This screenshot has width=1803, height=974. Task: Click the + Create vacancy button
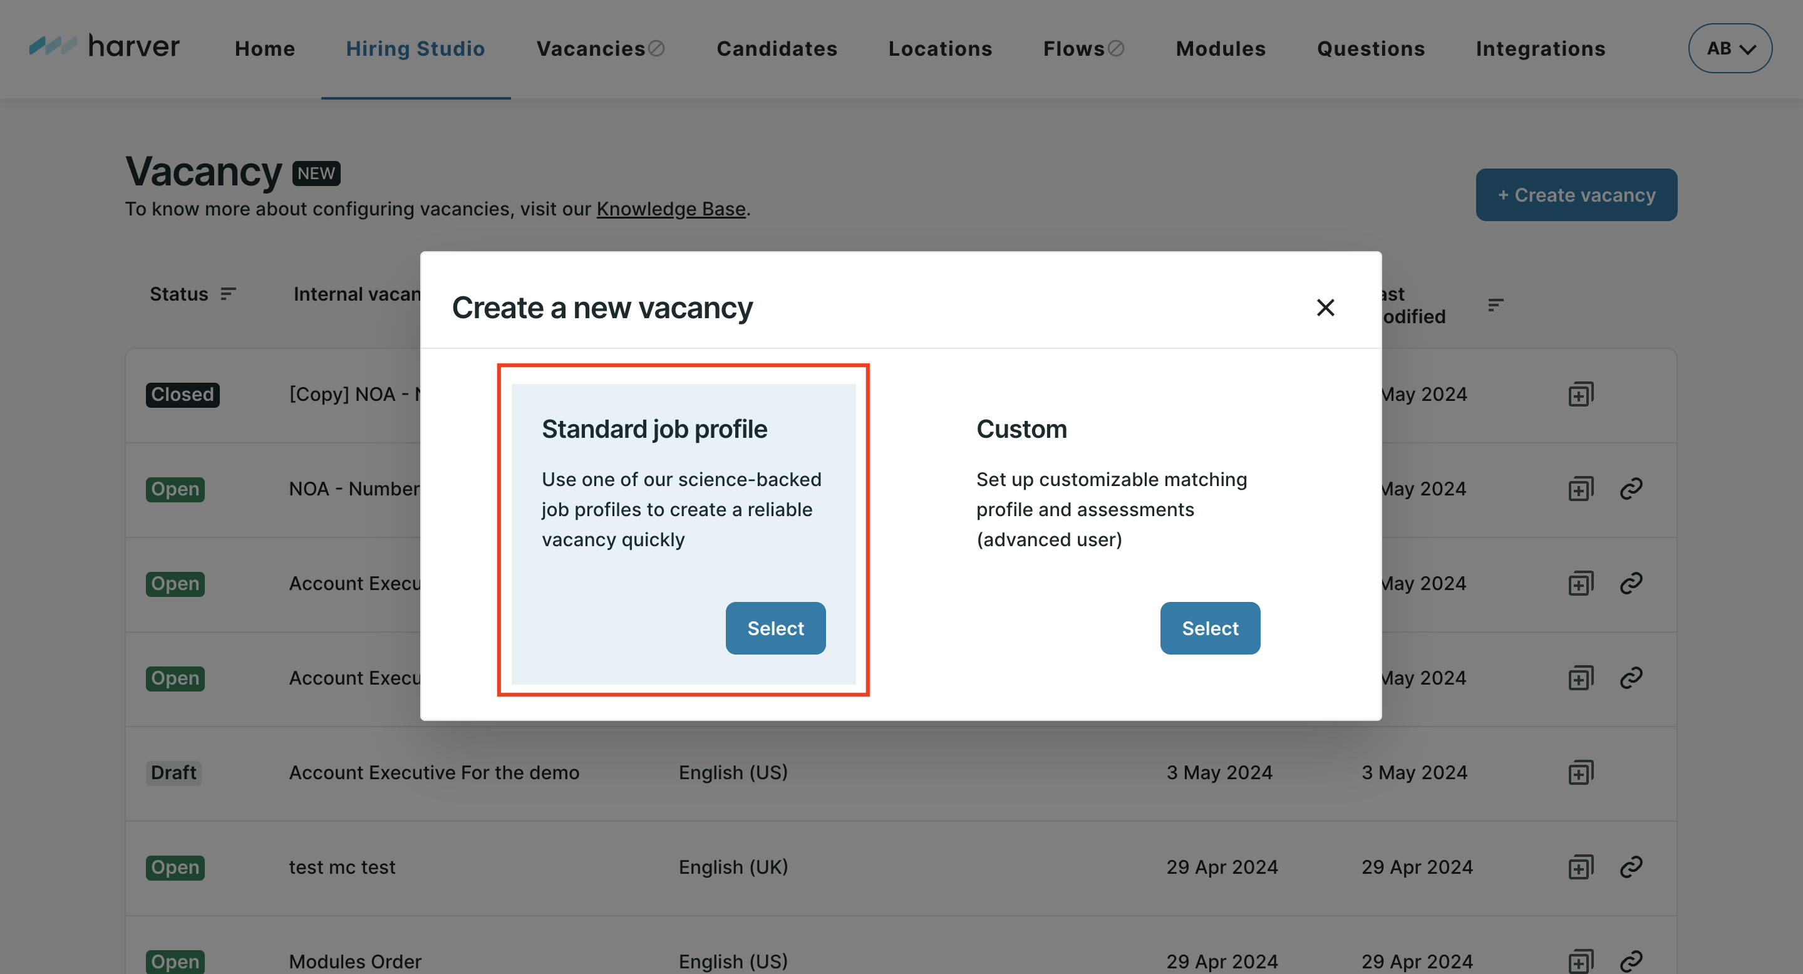tap(1576, 195)
